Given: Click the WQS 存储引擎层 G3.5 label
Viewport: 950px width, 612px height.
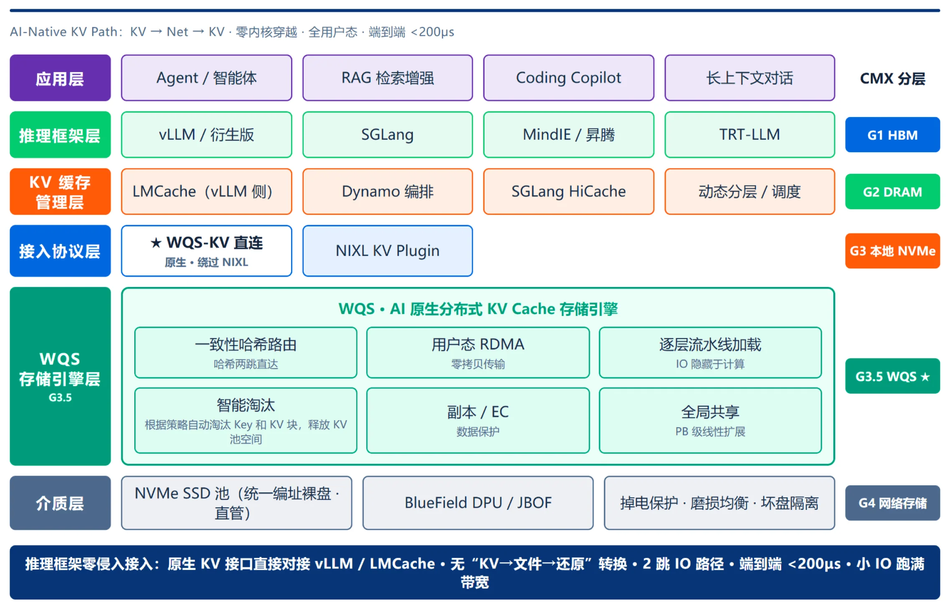Looking at the screenshot, I should tap(60, 376).
